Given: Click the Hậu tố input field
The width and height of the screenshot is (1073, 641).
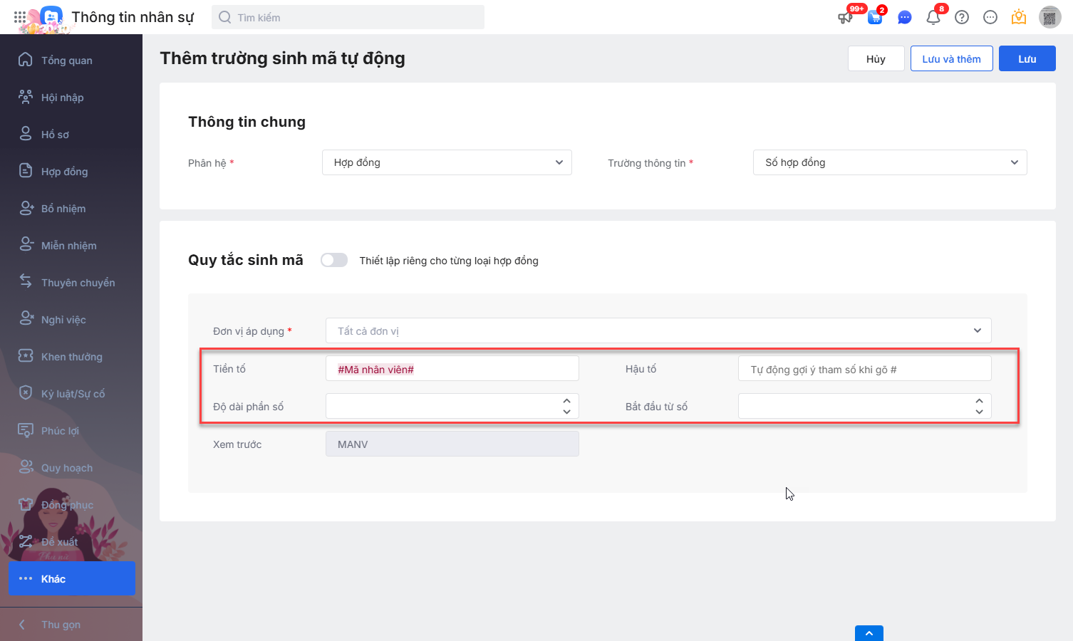Looking at the screenshot, I should coord(864,369).
